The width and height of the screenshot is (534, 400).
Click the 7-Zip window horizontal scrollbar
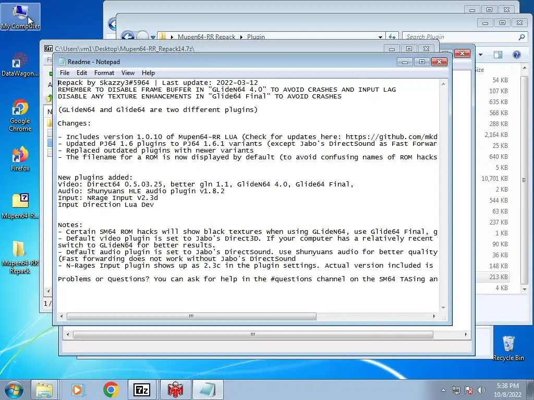[x=253, y=335]
